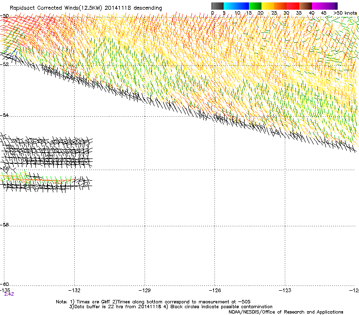Screen dimensions: 359x315
Task: Click the magenta 40-45 knots color swatch
Action: pyautogui.click(x=318, y=6)
